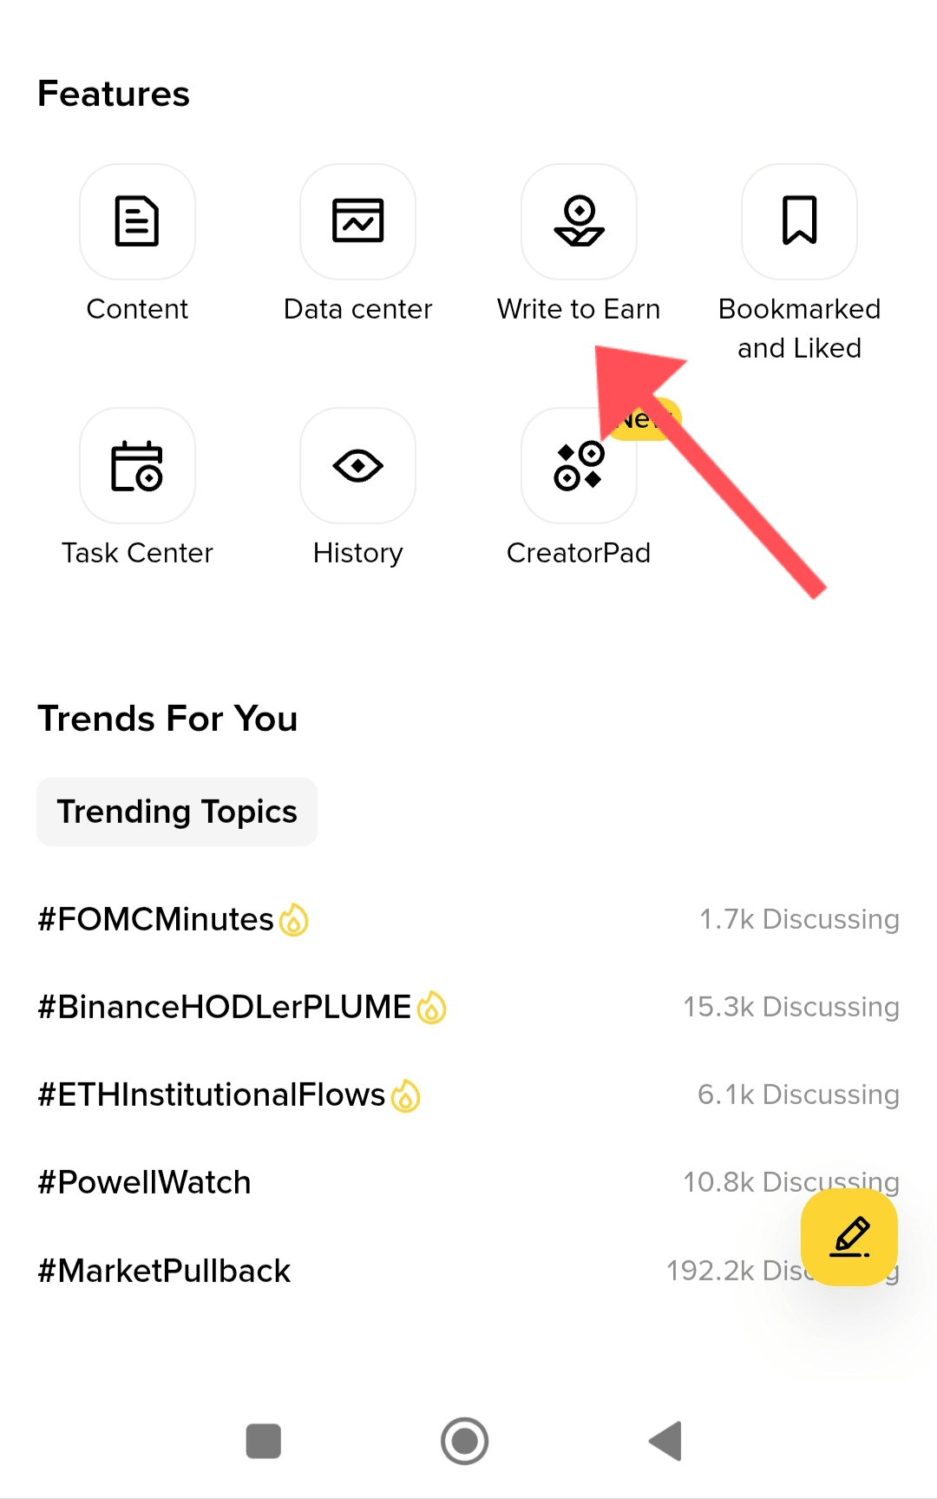Open the Content feature icon
Image resolution: width=937 pixels, height=1499 pixels.
[x=137, y=221]
